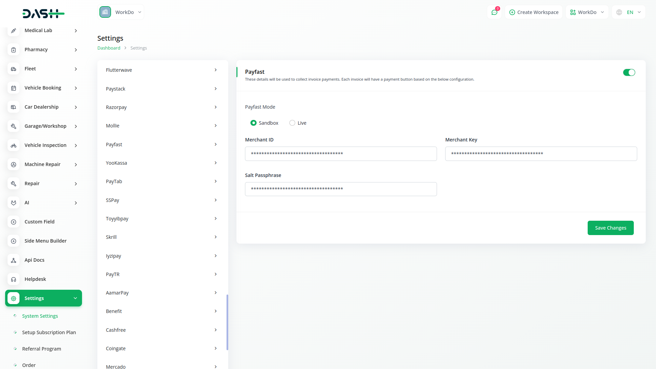
Task: Toggle the Payfast enable switch
Action: (629, 72)
